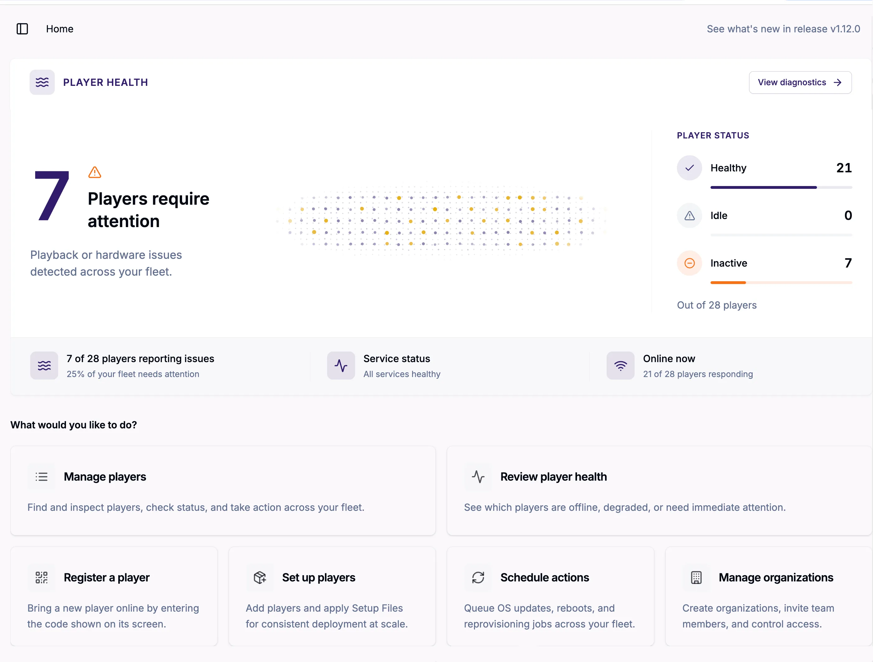Click 'What would you like to do?' heading
The height and width of the screenshot is (662, 873).
click(73, 425)
